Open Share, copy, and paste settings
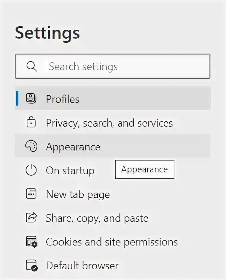Viewport: 226px width, 280px height. (97, 218)
